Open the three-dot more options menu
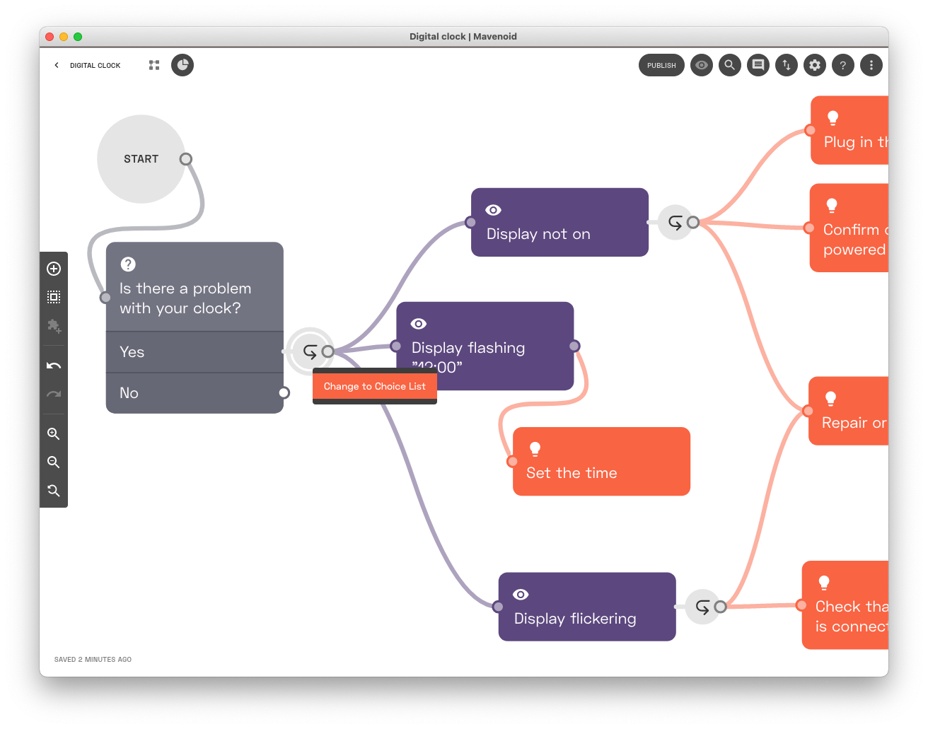This screenshot has height=729, width=928. pos(871,65)
